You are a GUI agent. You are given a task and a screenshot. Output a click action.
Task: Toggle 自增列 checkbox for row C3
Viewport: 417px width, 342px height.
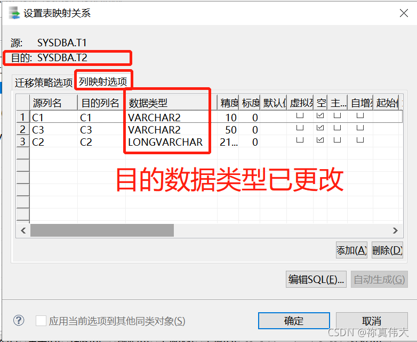(x=360, y=128)
